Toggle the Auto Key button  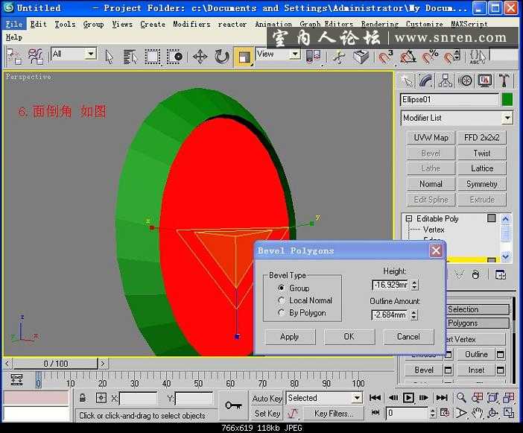pyautogui.click(x=267, y=398)
